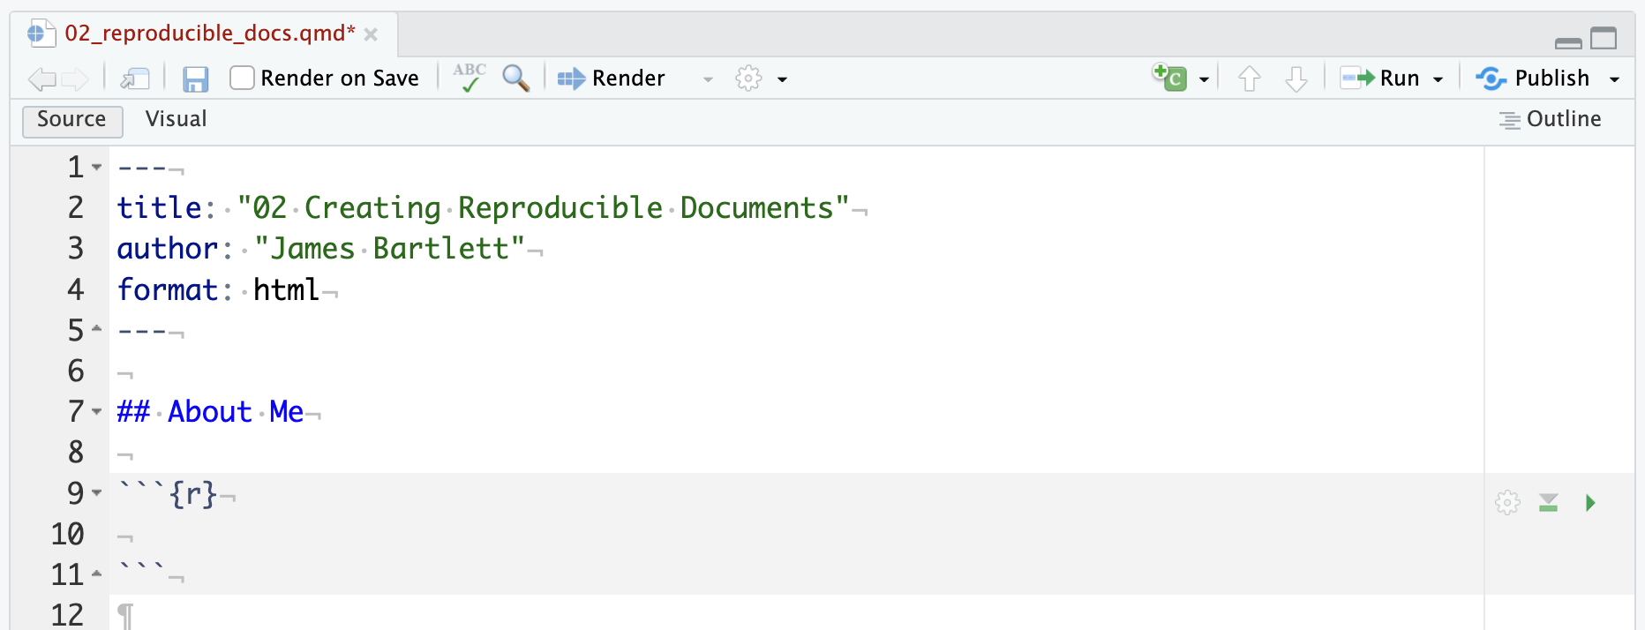Screen dimensions: 1645x630
Task: Insert a new code chunk
Action: pos(1170,78)
